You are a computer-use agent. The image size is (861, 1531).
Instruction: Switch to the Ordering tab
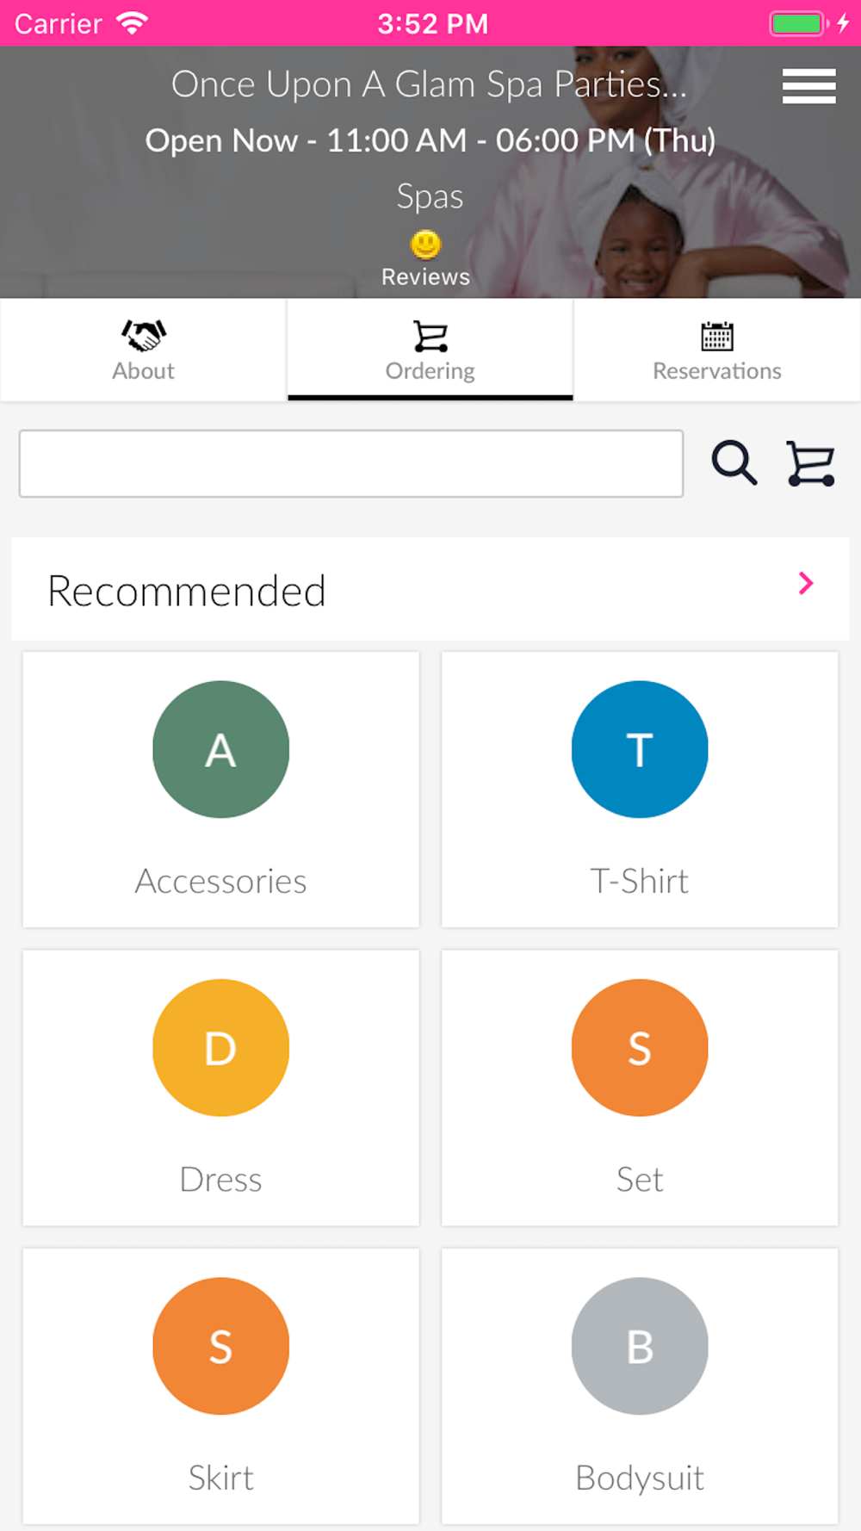(x=430, y=350)
